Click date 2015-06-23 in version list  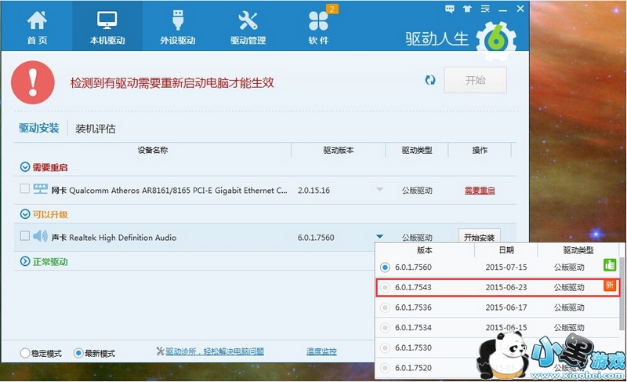pos(506,287)
